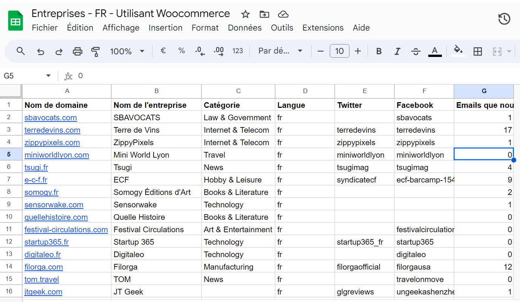Image resolution: width=520 pixels, height=302 pixels.
Task: Open text color picker
Action: [x=435, y=51]
